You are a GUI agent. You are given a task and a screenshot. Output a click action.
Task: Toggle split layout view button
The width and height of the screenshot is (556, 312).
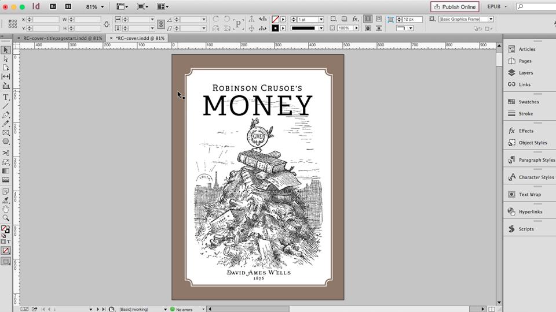(x=492, y=309)
